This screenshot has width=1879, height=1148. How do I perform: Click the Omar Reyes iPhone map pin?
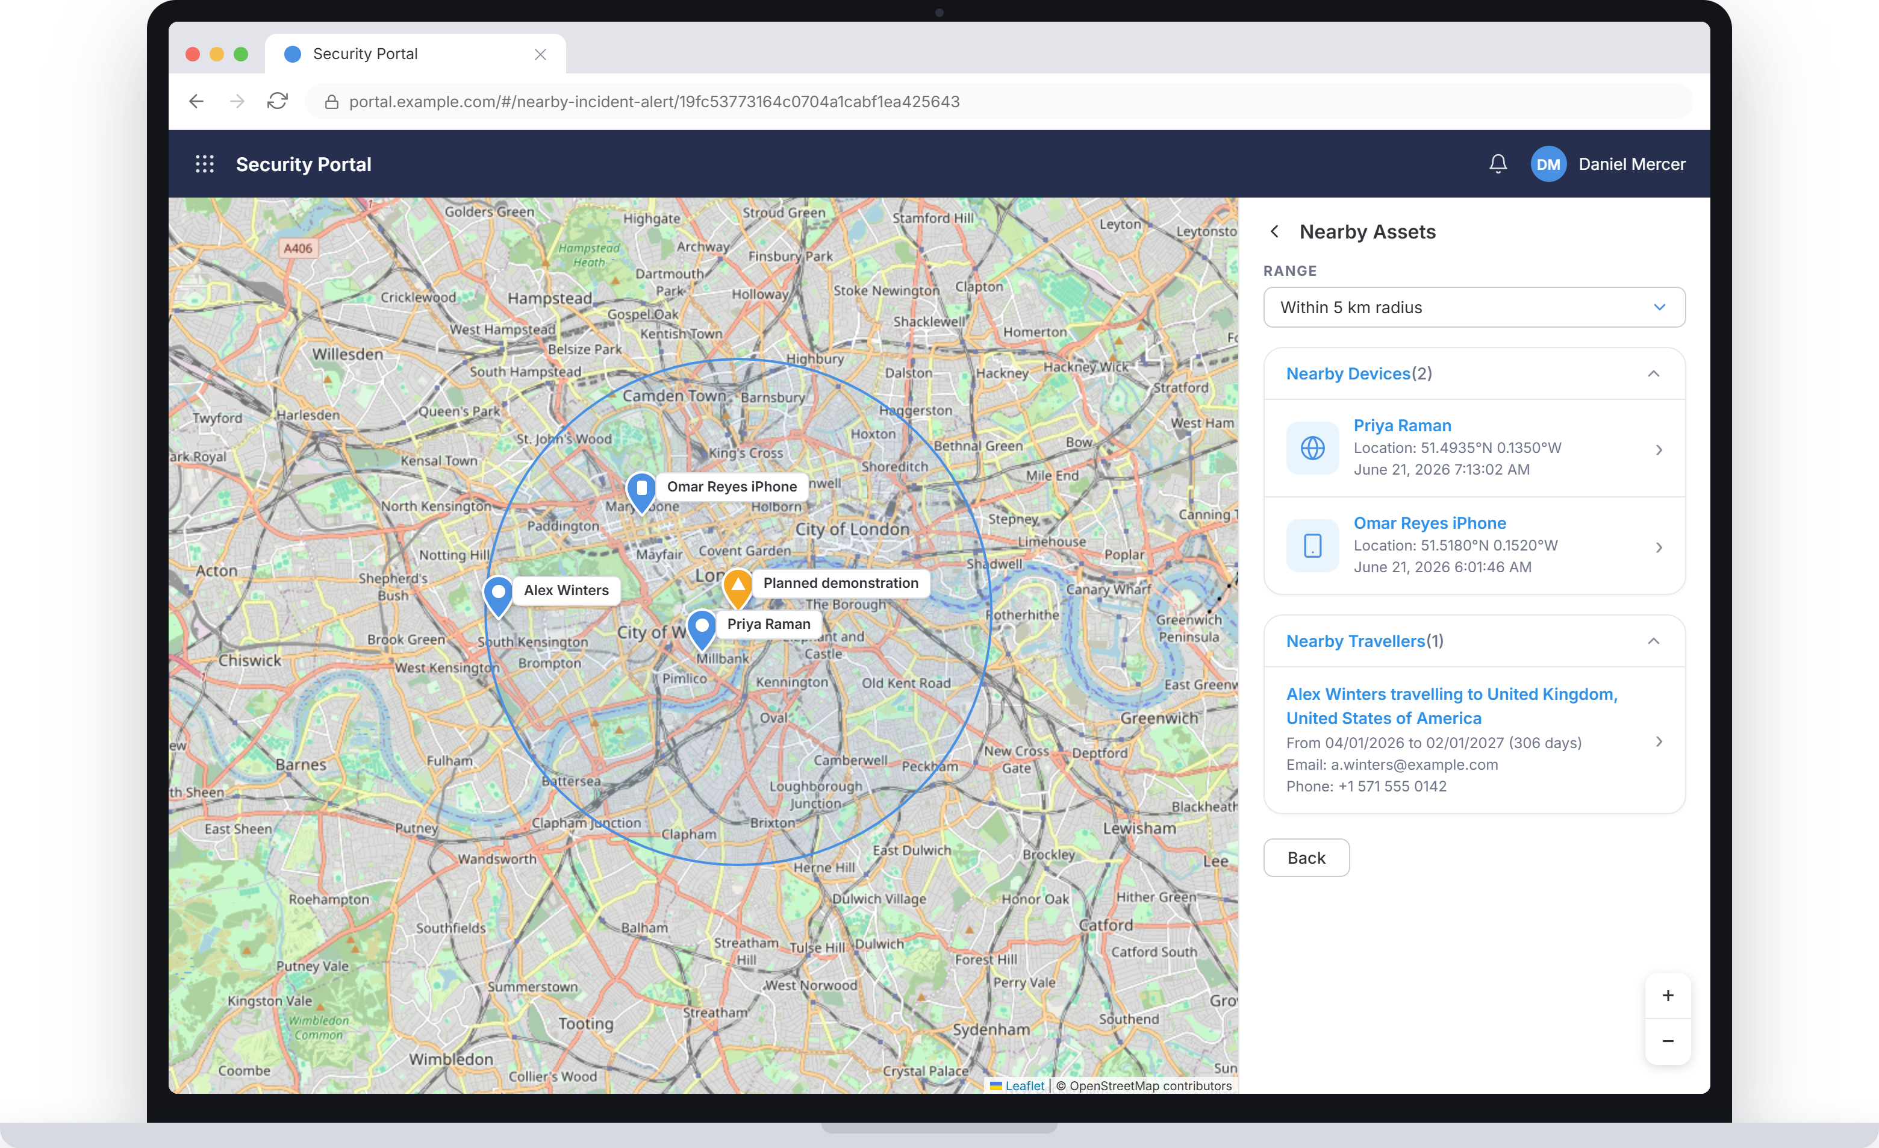click(641, 492)
